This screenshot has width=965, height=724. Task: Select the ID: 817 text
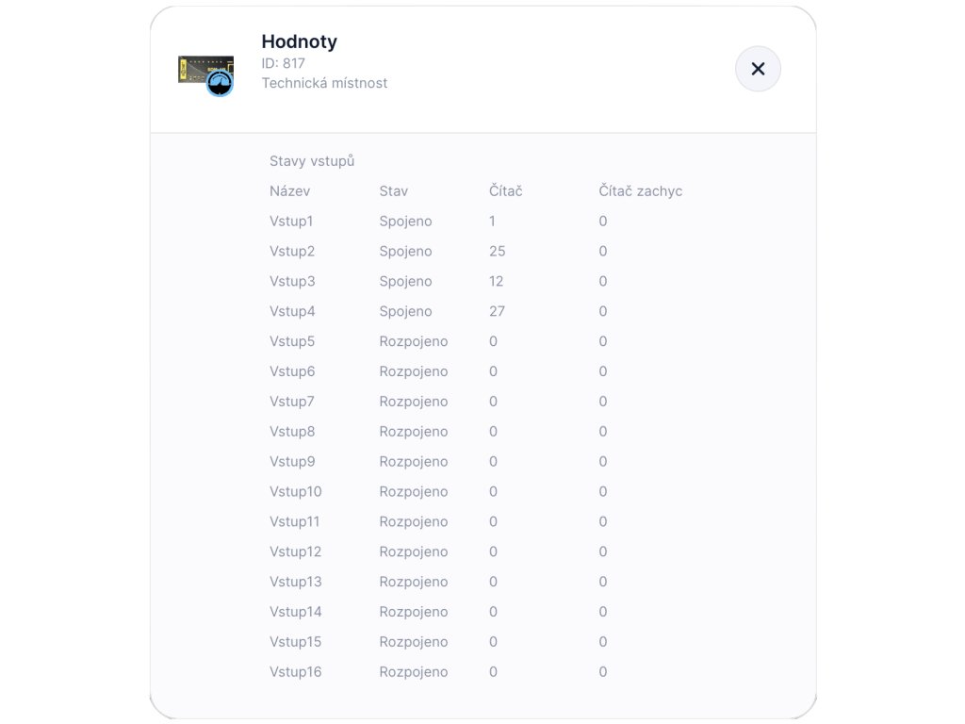click(x=283, y=63)
